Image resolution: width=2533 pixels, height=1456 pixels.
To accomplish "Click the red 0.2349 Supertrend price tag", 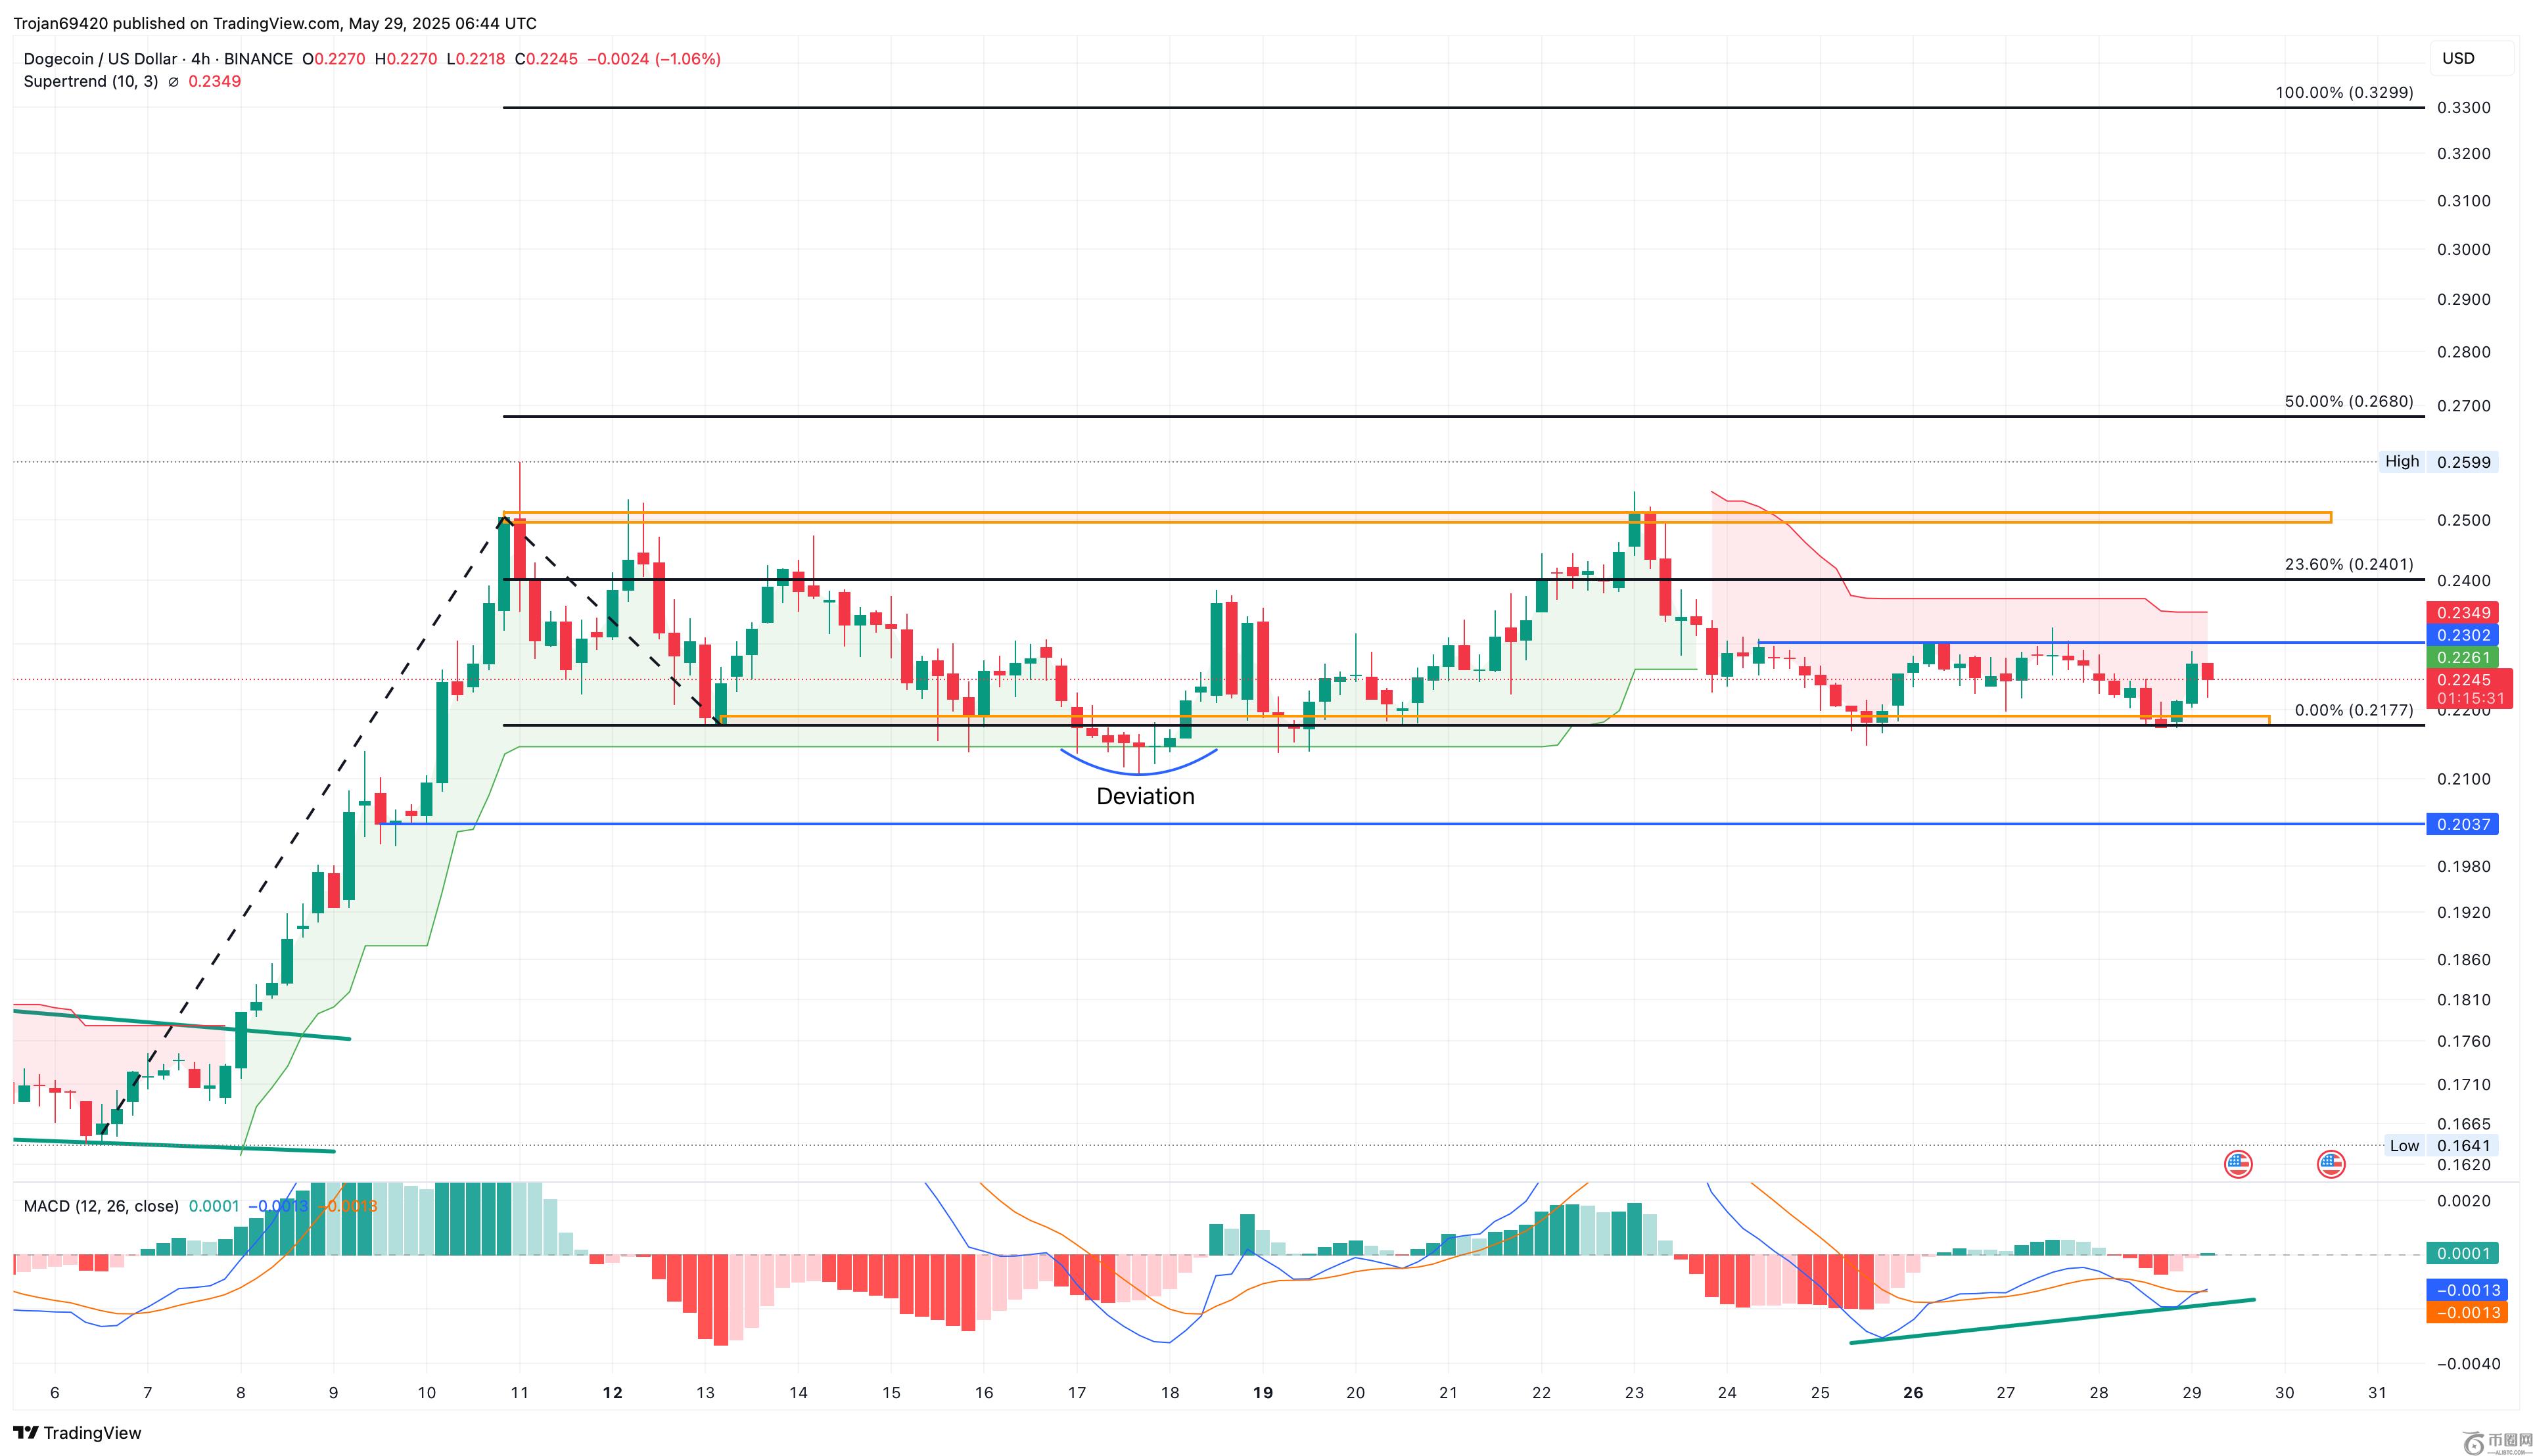I will click(x=2463, y=613).
